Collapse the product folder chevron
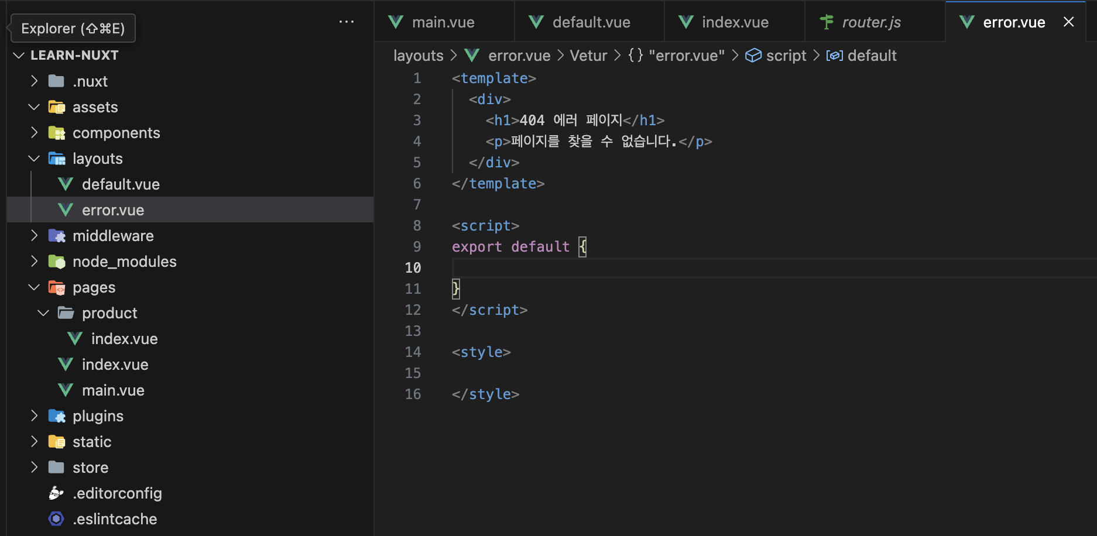This screenshot has width=1097, height=536. coord(43,313)
